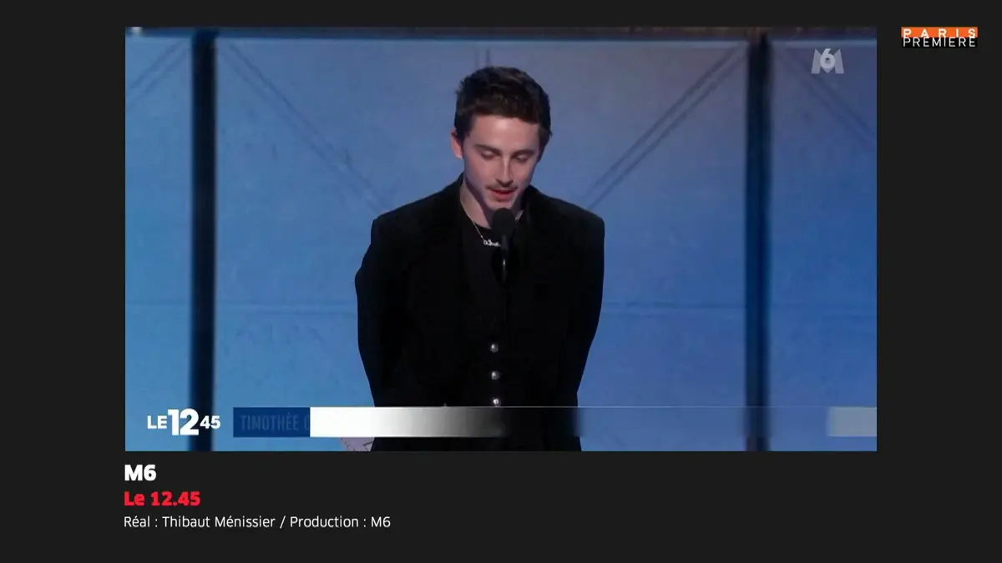Open the red Le 12.45 program title
The width and height of the screenshot is (1002, 563).
tap(162, 499)
